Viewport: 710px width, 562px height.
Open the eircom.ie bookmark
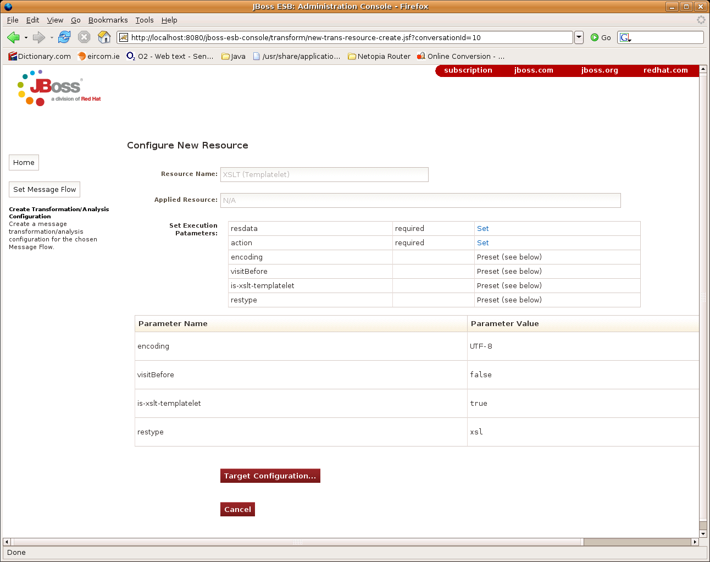click(x=99, y=56)
